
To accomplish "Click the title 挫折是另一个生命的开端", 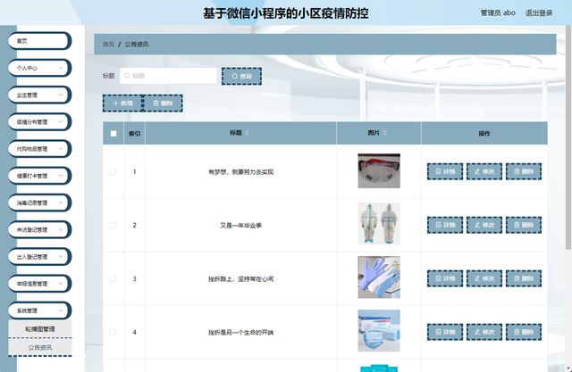I will click(240, 333).
